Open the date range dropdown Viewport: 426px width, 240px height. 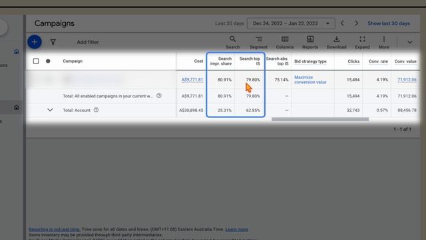click(291, 23)
